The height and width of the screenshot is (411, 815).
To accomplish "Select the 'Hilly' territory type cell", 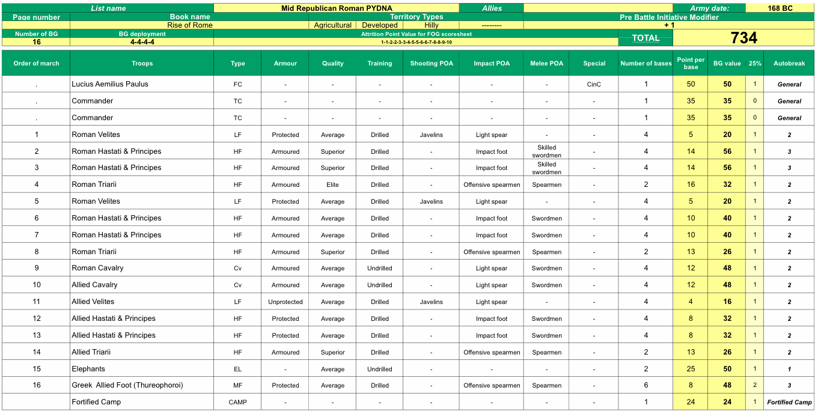I will 431,25.
